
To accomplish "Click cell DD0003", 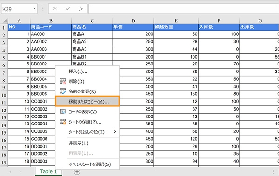I will click(x=43, y=162).
